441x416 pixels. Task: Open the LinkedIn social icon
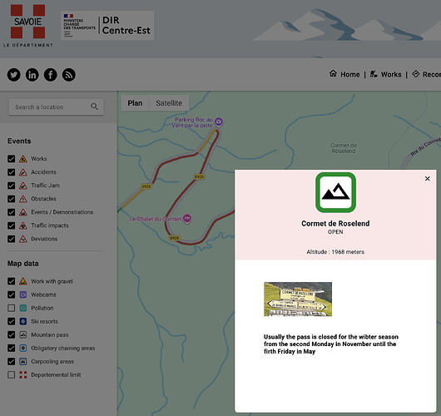[x=32, y=75]
